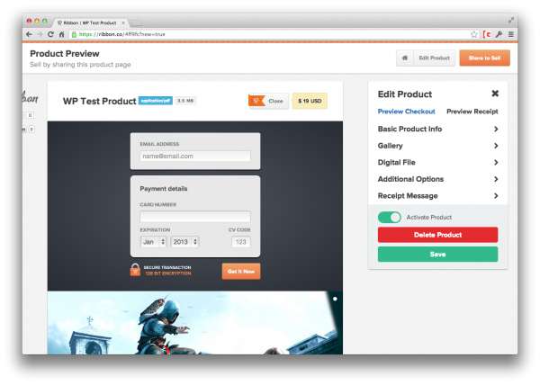This screenshot has height=385, width=540.
Task: Click the email address input field
Action: [x=195, y=156]
